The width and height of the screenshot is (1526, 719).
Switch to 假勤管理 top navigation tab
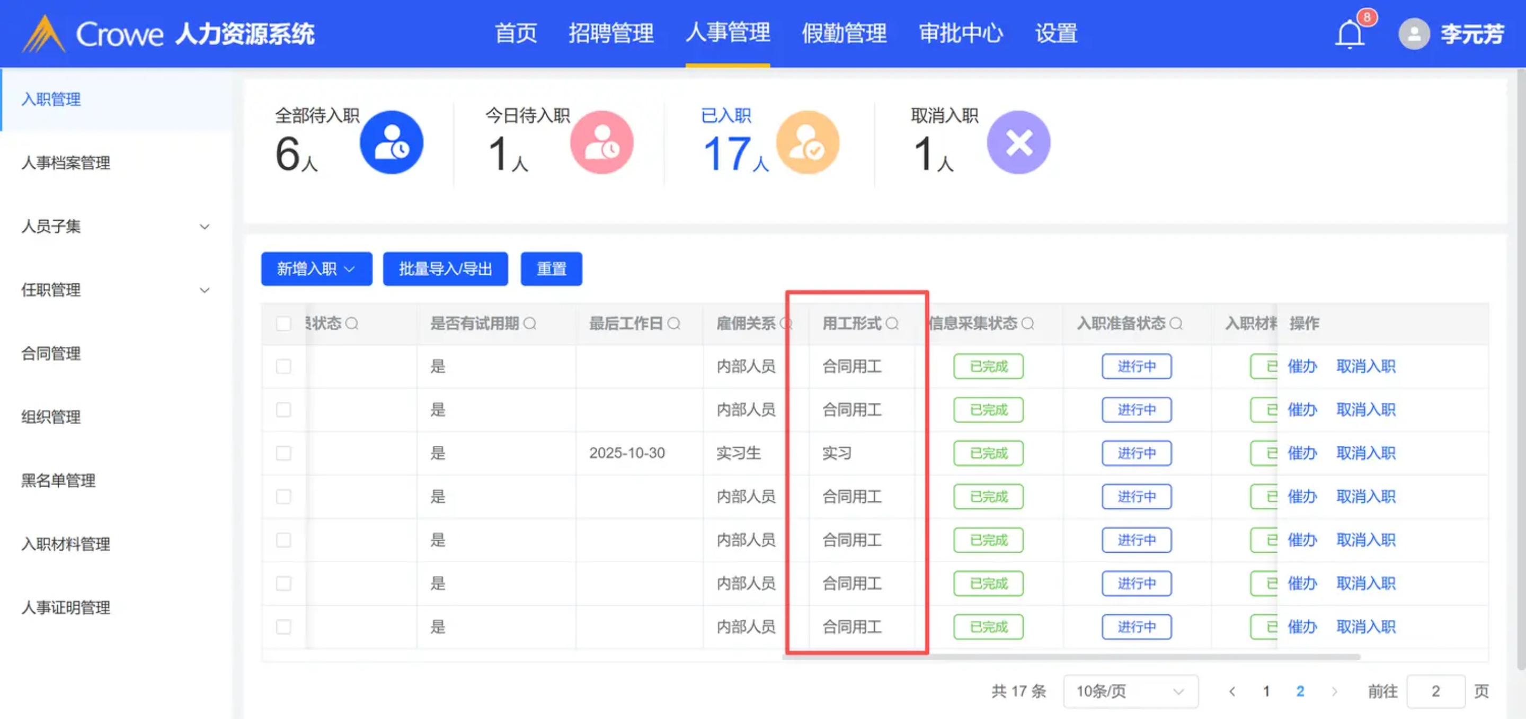point(844,33)
